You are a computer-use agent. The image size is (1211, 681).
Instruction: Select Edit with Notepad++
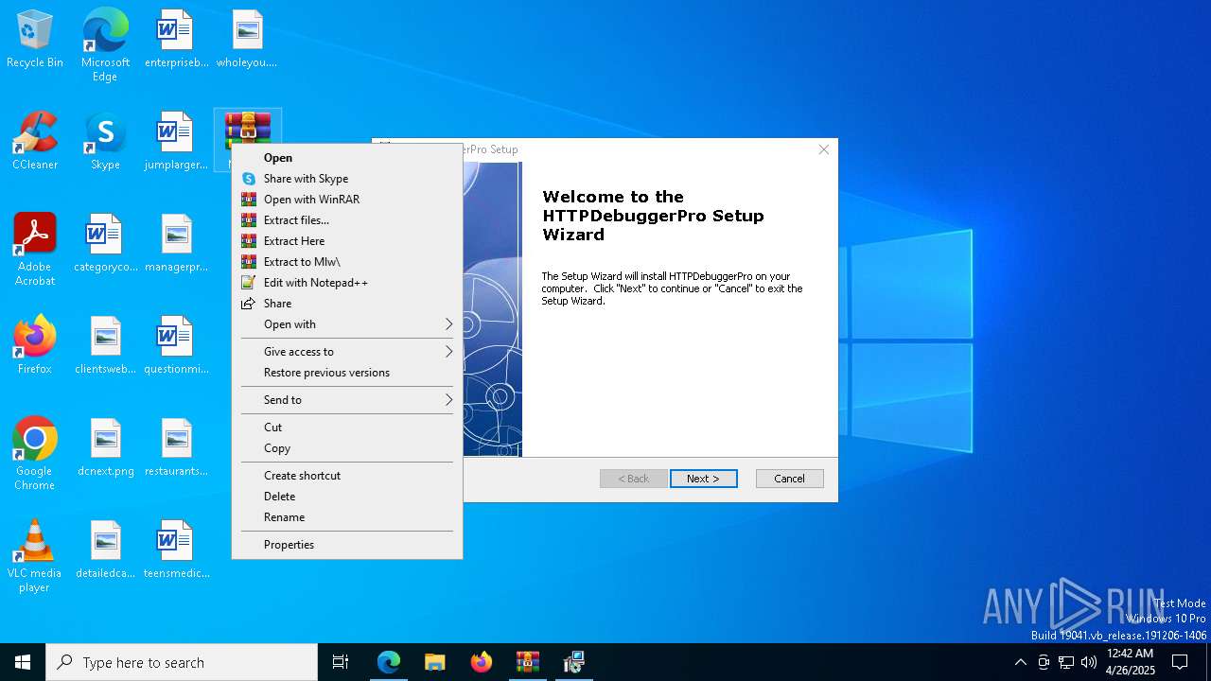click(347, 283)
